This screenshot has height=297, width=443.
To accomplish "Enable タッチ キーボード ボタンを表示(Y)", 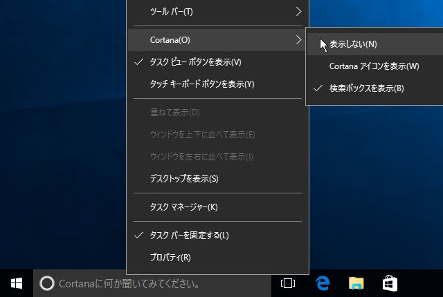I will coord(217,84).
